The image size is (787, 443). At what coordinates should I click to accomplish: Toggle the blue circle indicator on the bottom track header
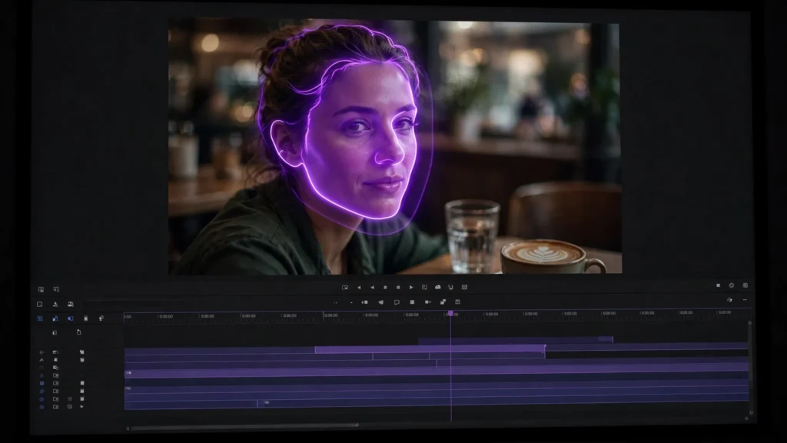42,407
